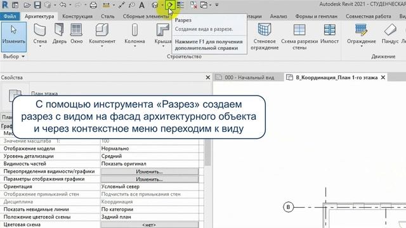Click the Print icon
406x228 pixels.
pyautogui.click(x=93, y=5)
